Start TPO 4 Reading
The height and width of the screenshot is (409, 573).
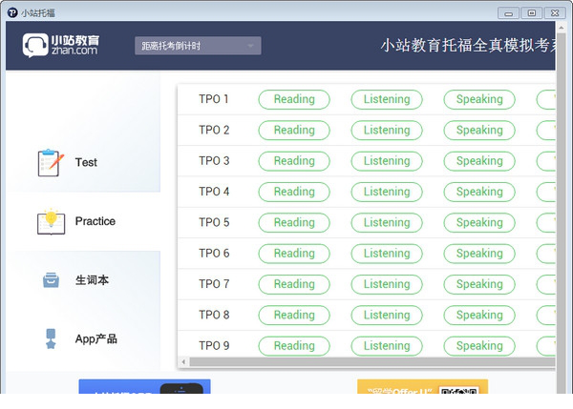294,192
